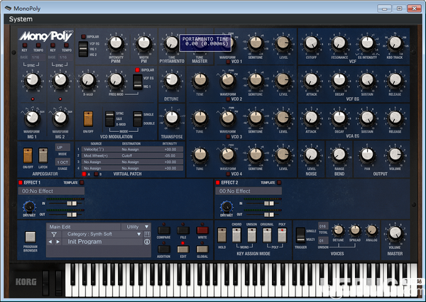This screenshot has width=426, height=302.
Task: Open the System menu
Action: (21, 19)
